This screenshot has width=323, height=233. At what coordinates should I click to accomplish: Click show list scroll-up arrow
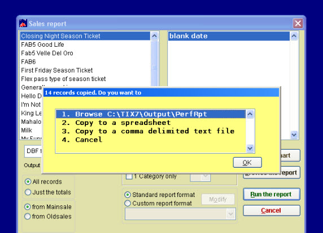coord(154,36)
